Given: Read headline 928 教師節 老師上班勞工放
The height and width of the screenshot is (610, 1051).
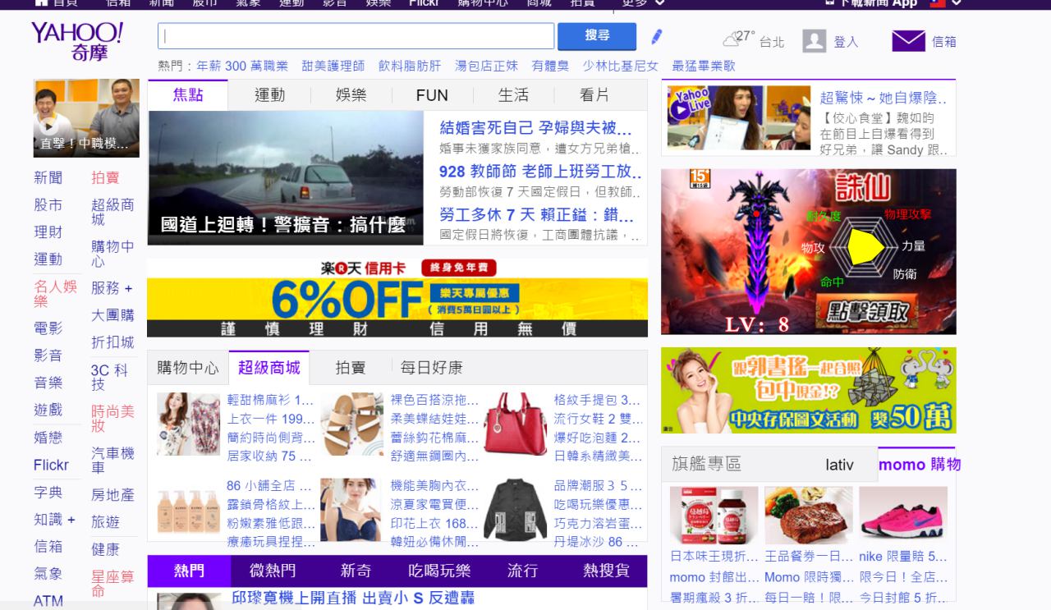Looking at the screenshot, I should [540, 172].
